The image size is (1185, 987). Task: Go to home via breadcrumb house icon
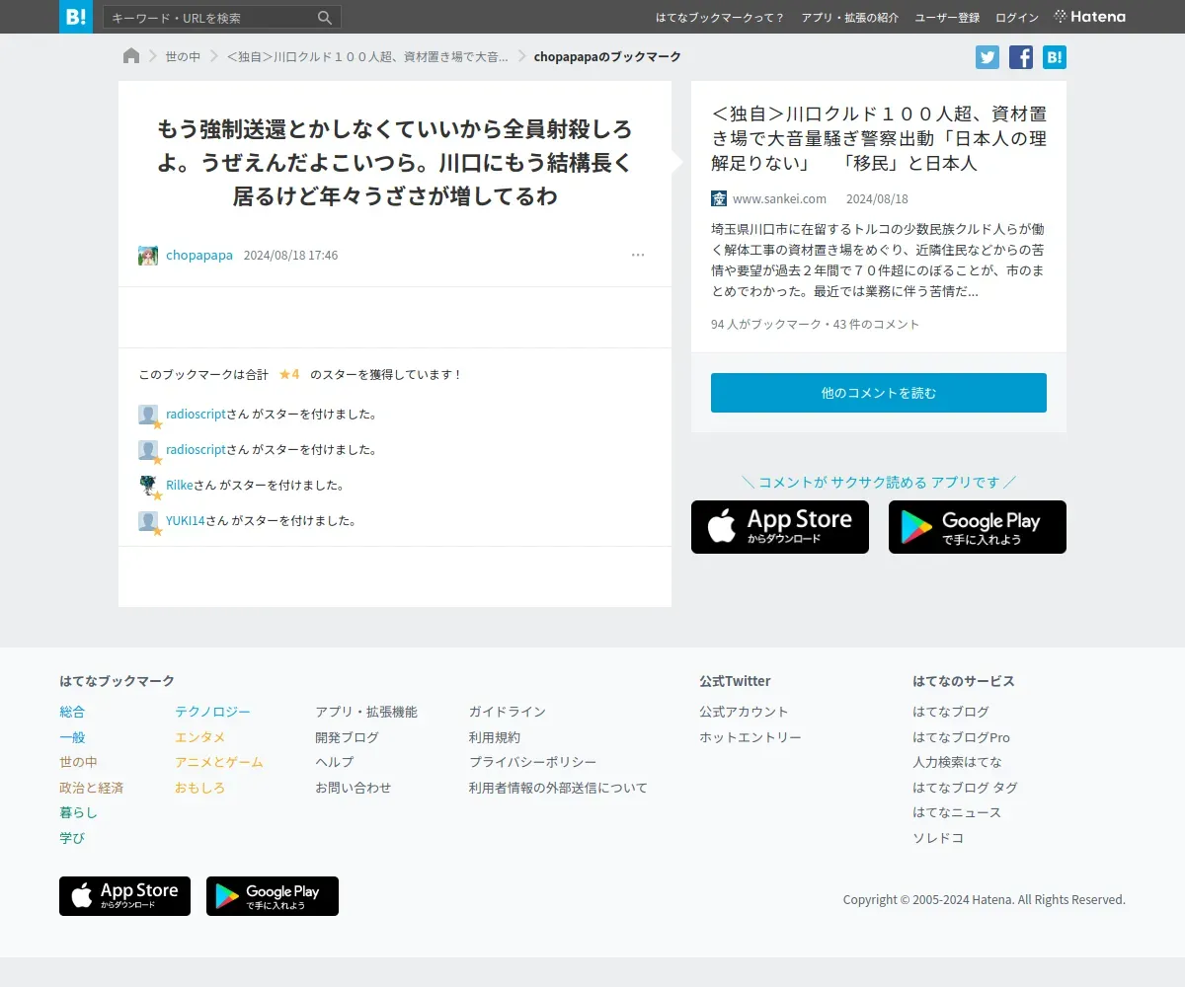[131, 56]
